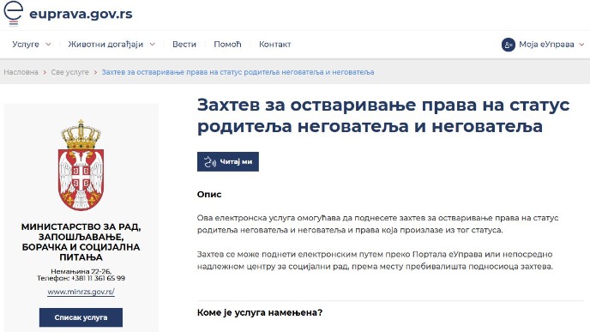Screen dimensions: 590x332
Task: Go to the Вести page
Action: pos(184,45)
